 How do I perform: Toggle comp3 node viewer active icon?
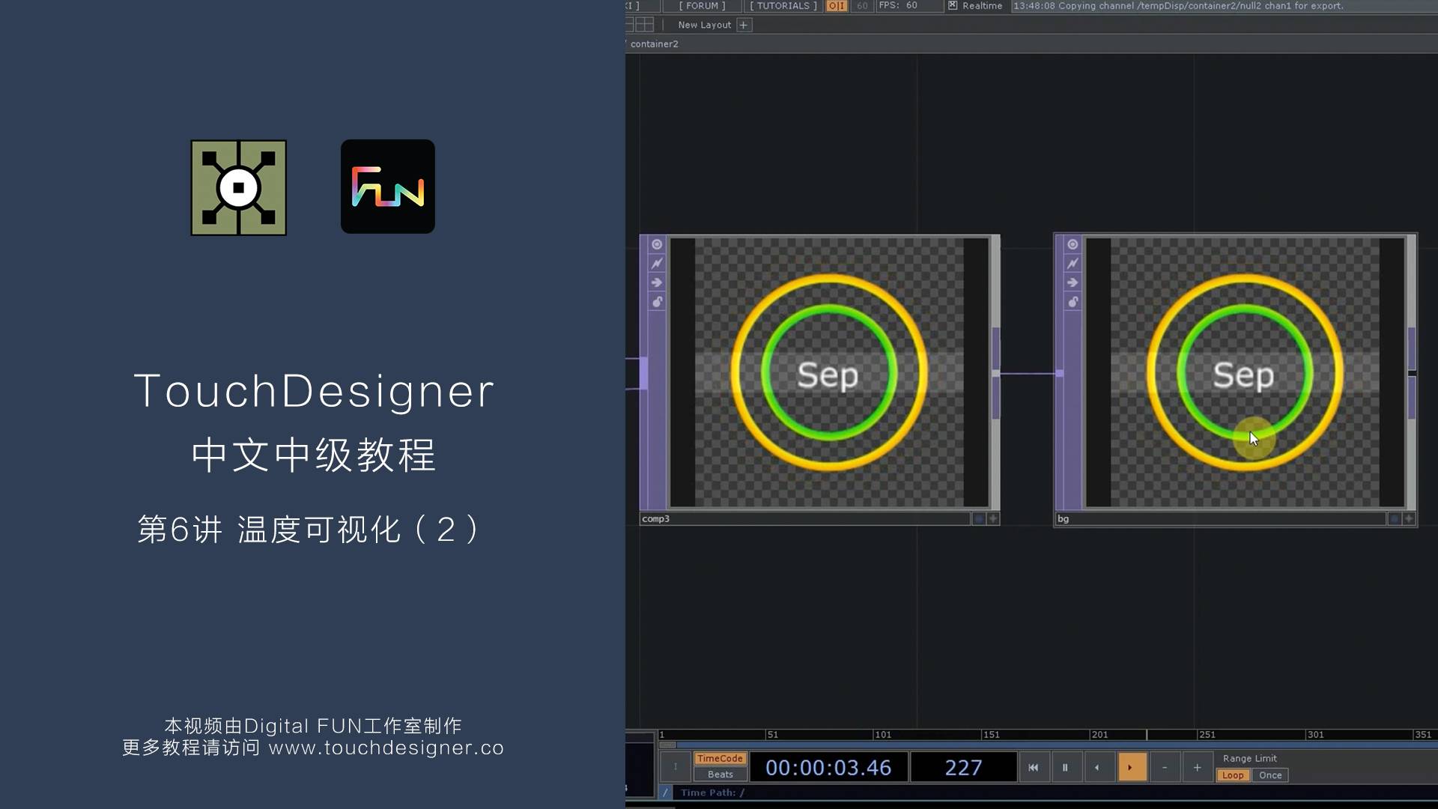click(657, 244)
